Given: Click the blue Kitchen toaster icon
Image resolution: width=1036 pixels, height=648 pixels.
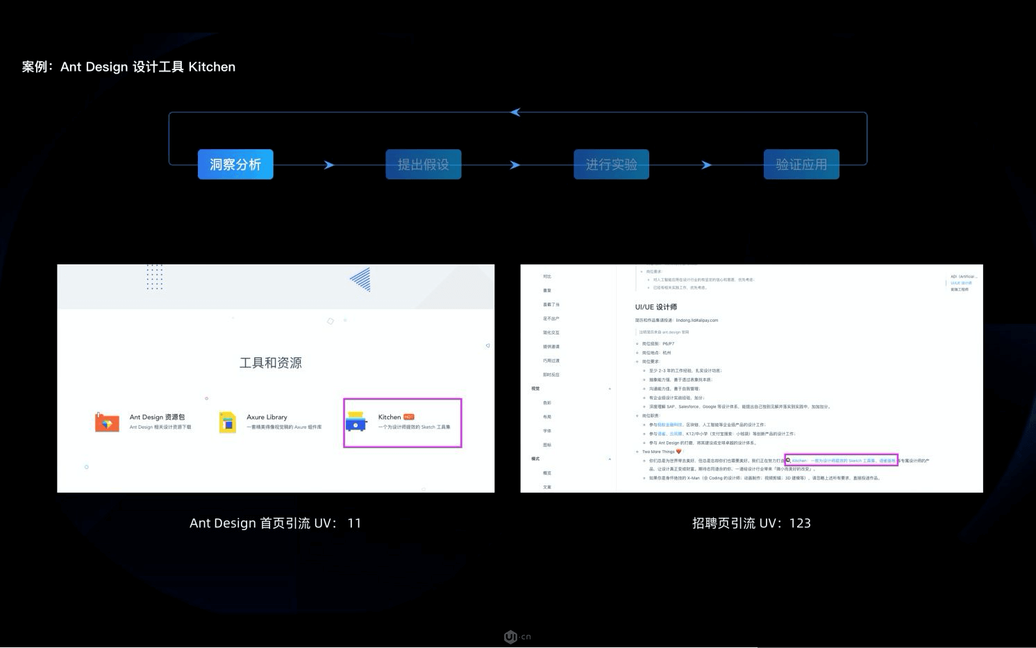Looking at the screenshot, I should click(356, 421).
